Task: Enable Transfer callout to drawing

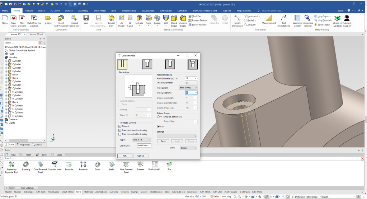Action: click(x=120, y=134)
